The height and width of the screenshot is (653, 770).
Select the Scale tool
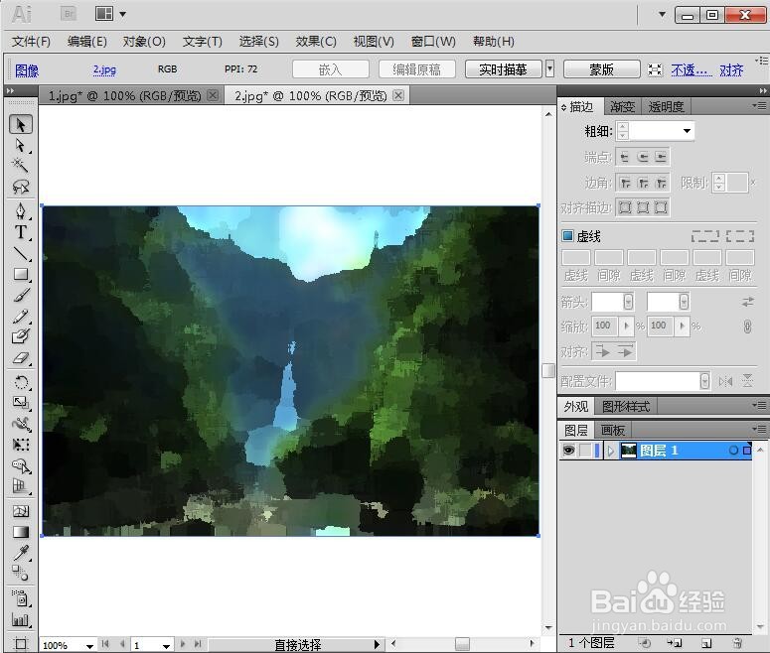[21, 403]
